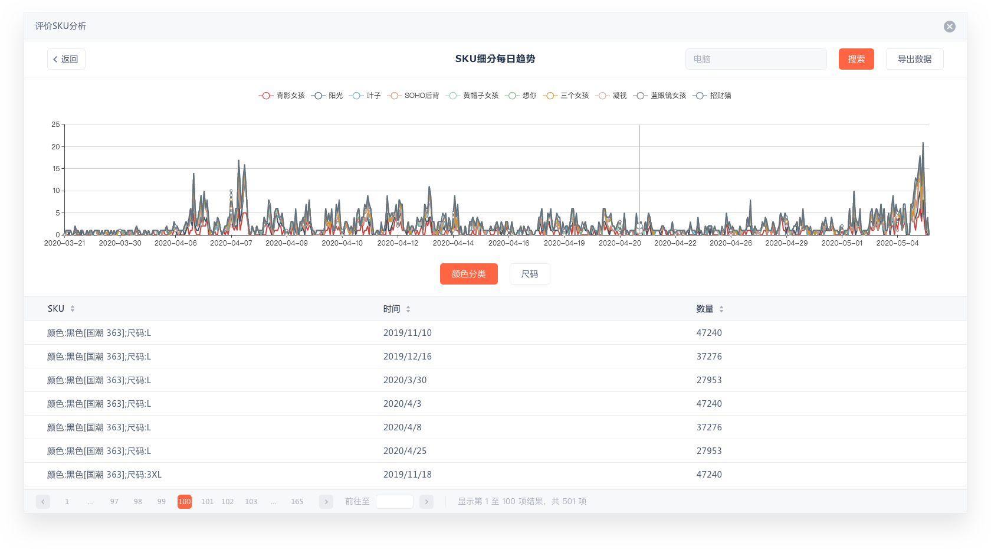The height and width of the screenshot is (549, 991).
Task: Click quantity 47240 in 2019/11/10 row
Action: pos(709,333)
